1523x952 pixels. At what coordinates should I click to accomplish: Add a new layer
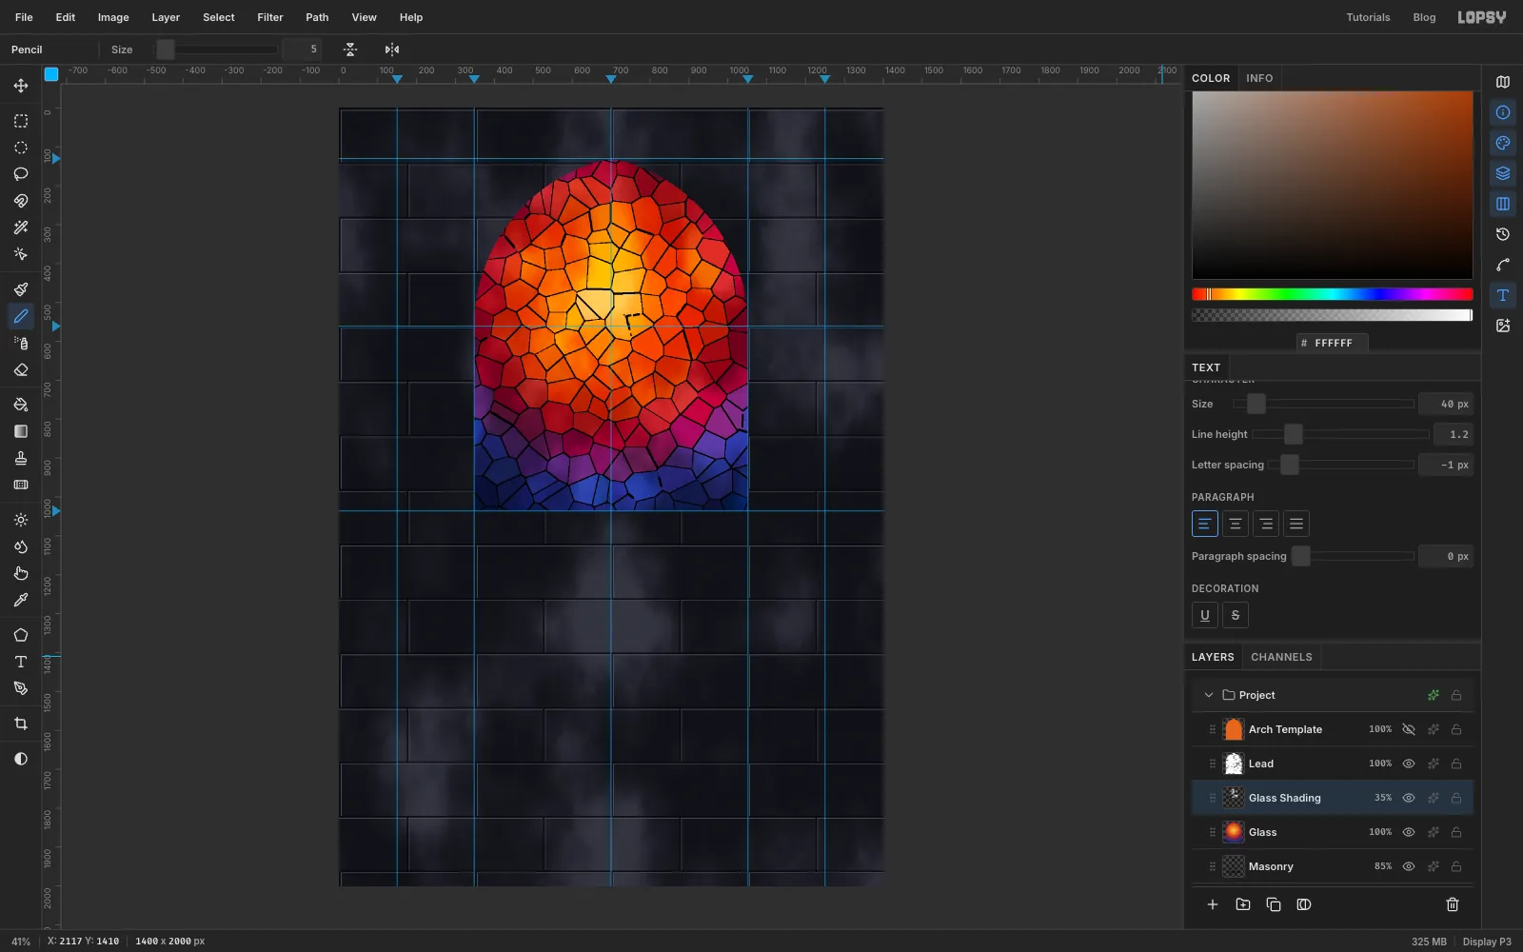point(1213,904)
